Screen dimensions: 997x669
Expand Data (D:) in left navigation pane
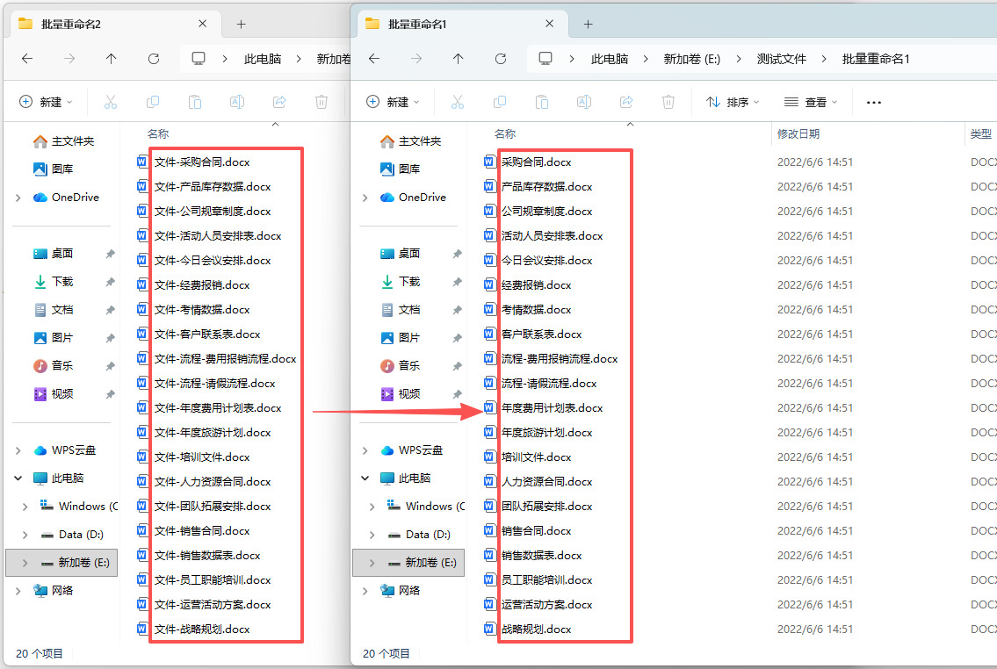(x=25, y=535)
